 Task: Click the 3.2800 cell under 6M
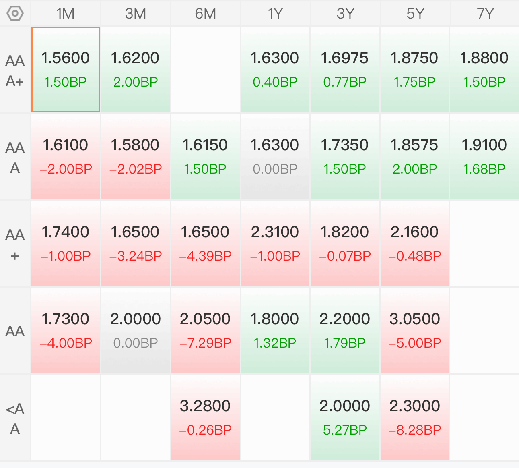pyautogui.click(x=205, y=417)
